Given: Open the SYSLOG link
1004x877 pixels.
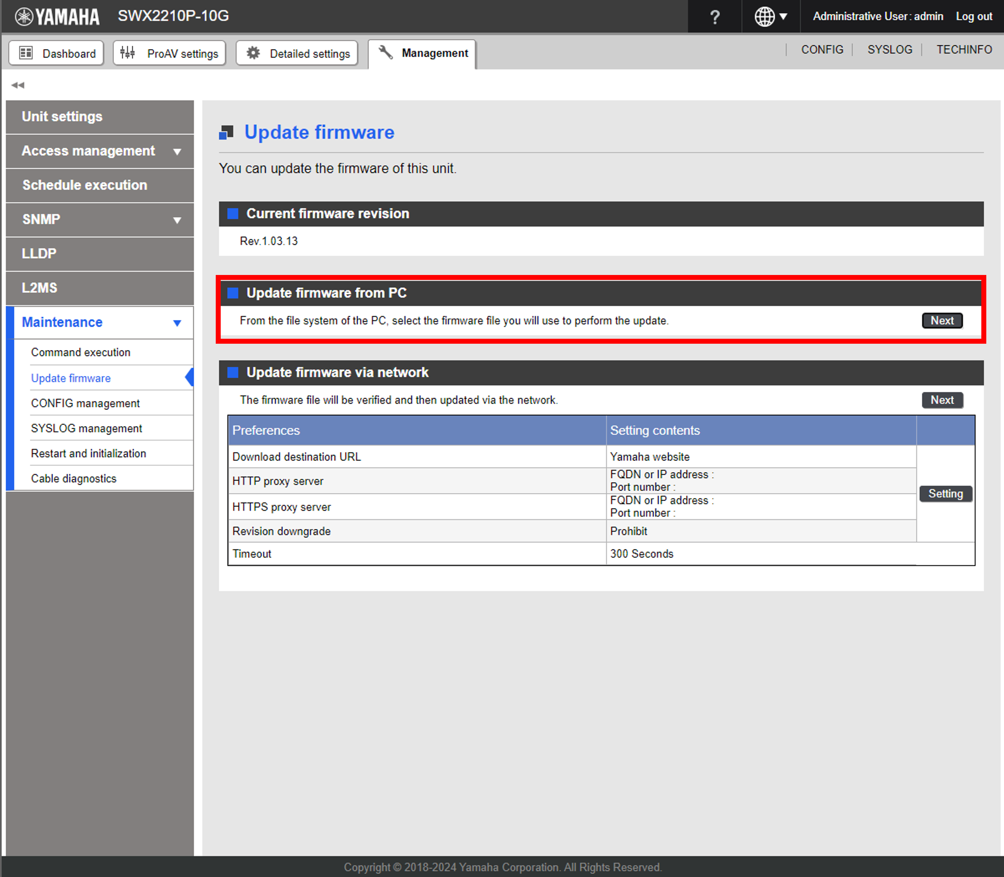Looking at the screenshot, I should tap(890, 49).
